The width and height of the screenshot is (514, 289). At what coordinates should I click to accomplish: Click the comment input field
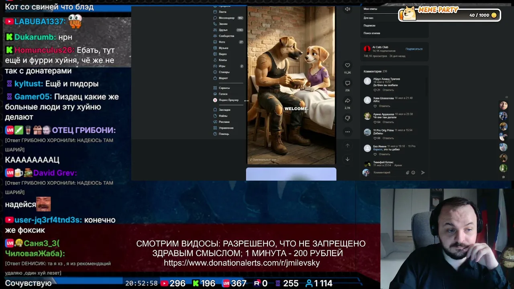[x=388, y=173]
